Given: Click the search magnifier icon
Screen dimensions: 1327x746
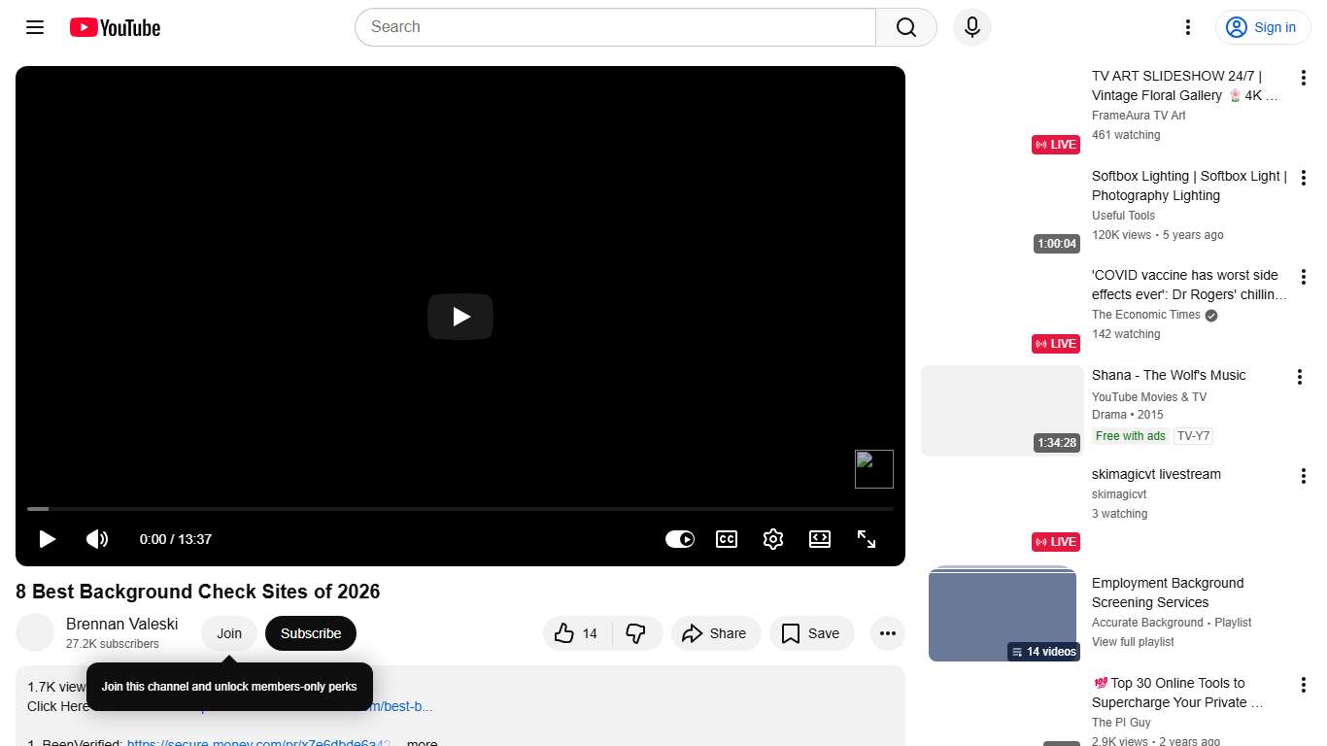Looking at the screenshot, I should (904, 27).
